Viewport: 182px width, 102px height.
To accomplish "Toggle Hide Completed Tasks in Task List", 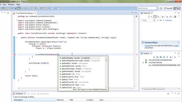I will [x=167, y=17].
